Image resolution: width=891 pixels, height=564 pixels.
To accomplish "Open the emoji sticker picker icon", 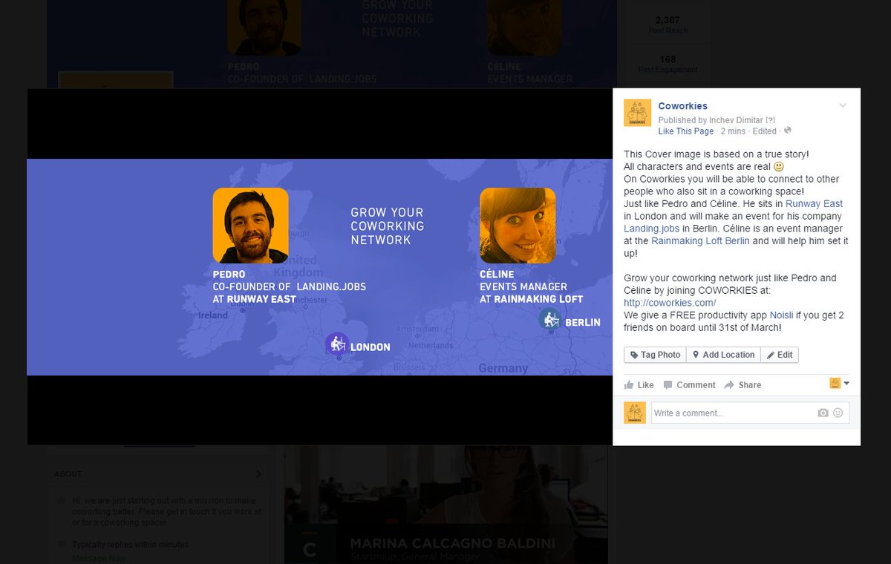I will tap(838, 413).
